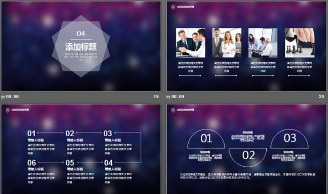Click the 02 lower semicircle shape

(248, 155)
